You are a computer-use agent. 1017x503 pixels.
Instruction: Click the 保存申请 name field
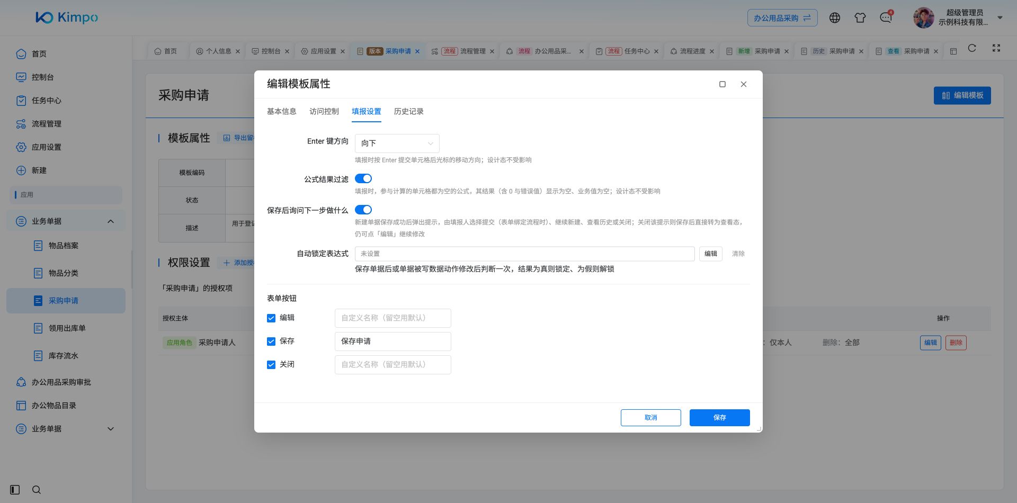(393, 342)
